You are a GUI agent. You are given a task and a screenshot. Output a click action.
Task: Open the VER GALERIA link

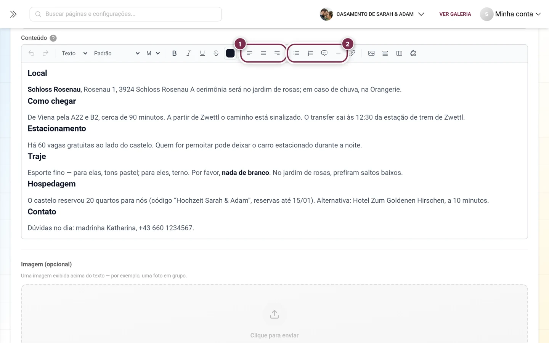[455, 14]
